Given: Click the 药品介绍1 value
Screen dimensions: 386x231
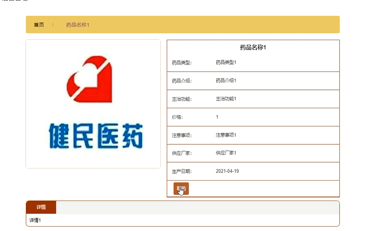Looking at the screenshot, I should click(x=226, y=81).
